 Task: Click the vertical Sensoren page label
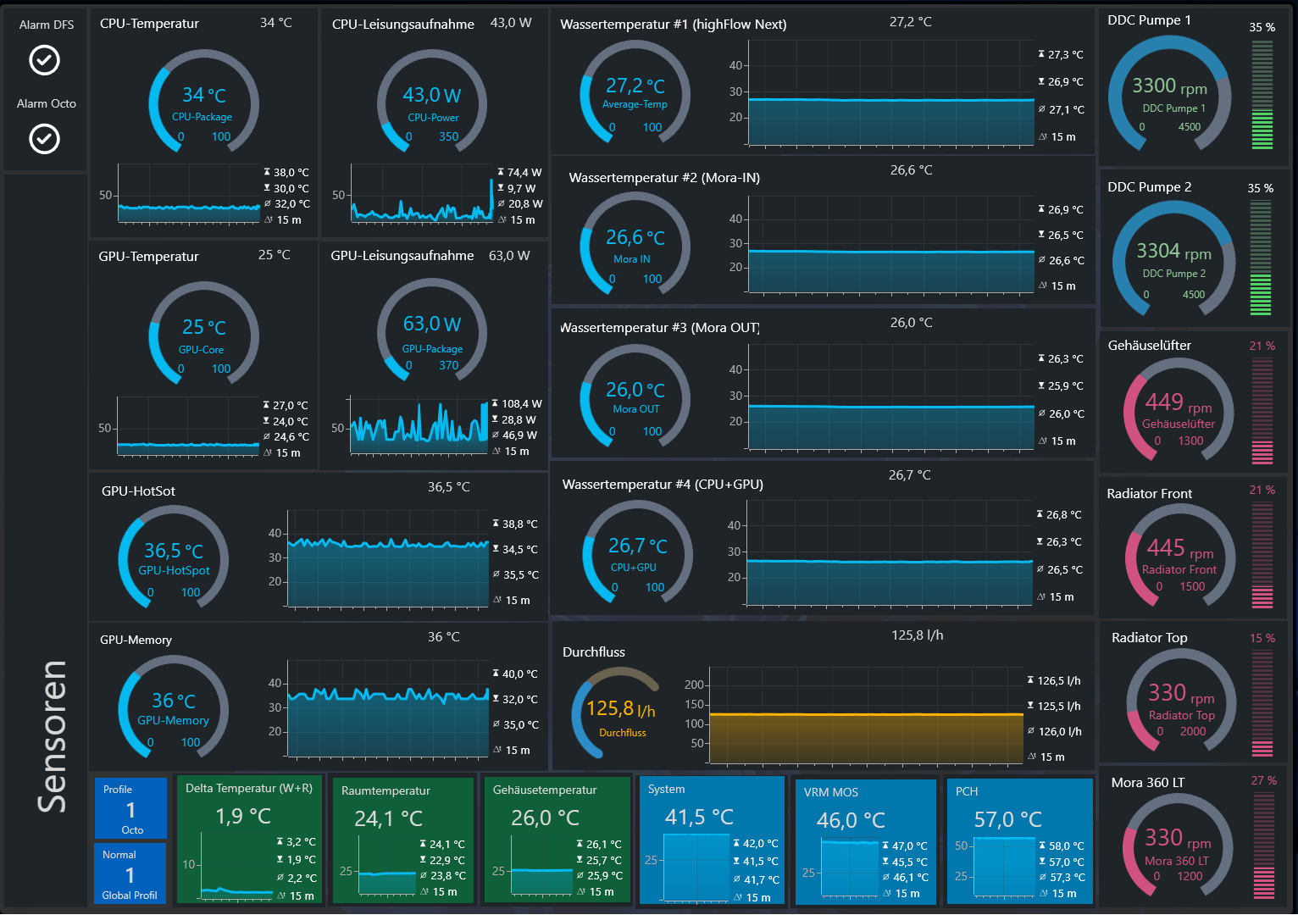(53, 736)
